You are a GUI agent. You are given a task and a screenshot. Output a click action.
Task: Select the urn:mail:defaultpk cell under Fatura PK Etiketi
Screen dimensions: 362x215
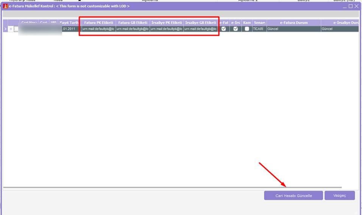(x=98, y=29)
